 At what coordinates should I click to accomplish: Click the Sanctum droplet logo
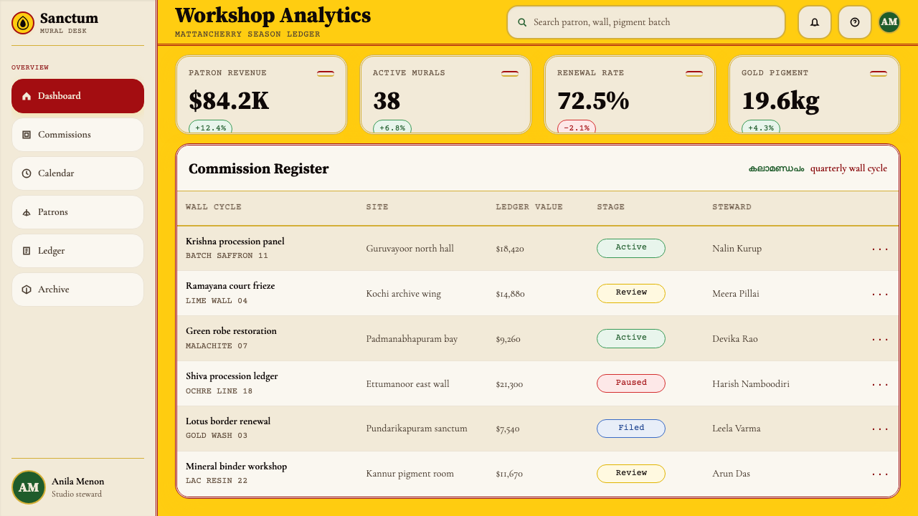click(x=23, y=23)
